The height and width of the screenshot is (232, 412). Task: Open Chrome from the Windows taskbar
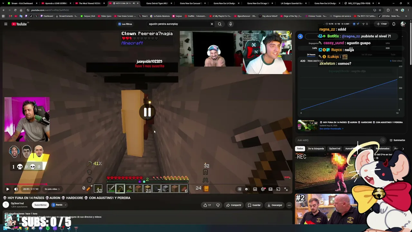(x=26, y=228)
